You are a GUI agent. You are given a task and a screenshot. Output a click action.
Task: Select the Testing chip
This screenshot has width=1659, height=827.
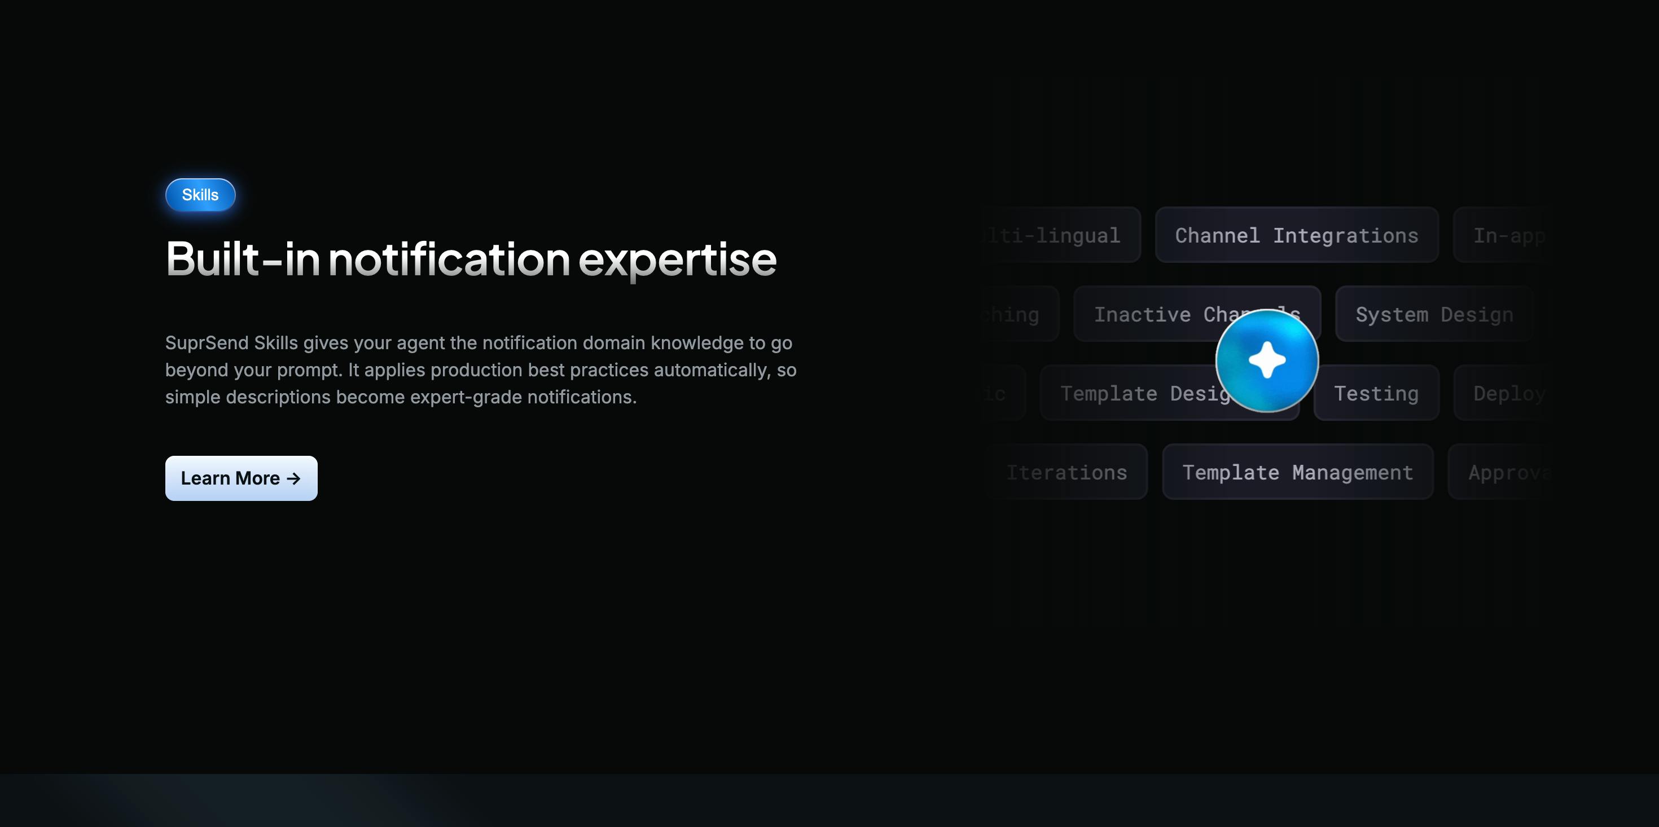pos(1376,393)
